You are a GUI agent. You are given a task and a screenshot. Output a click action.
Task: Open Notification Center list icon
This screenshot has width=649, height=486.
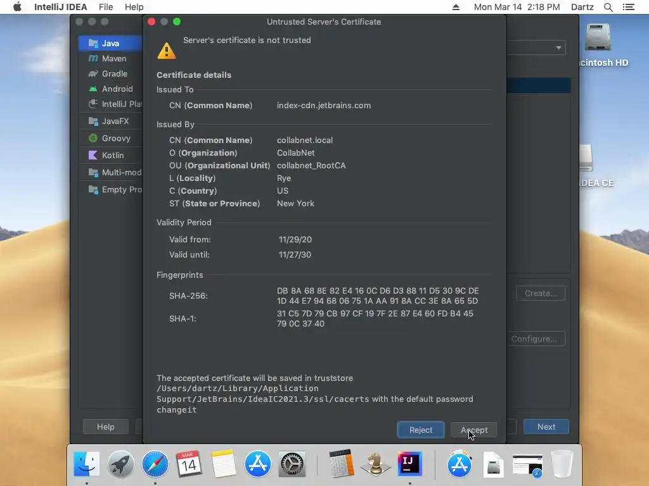pyautogui.click(x=629, y=7)
